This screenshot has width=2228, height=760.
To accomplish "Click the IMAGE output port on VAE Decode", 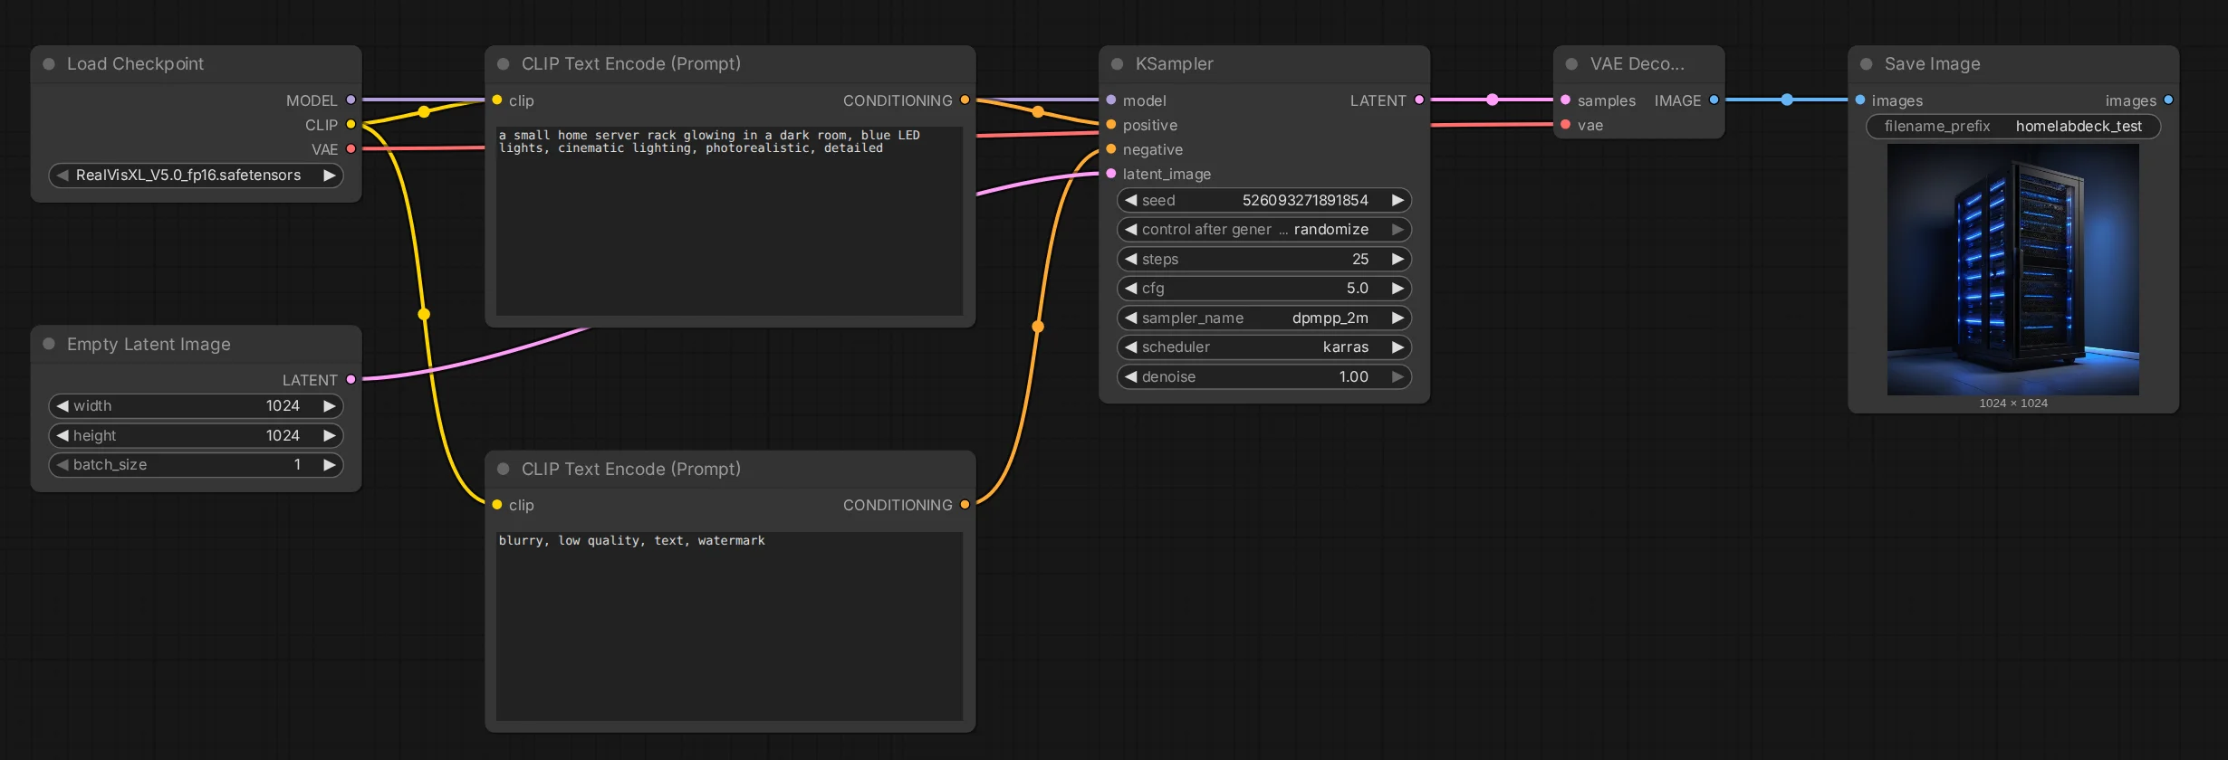I will 1714,100.
